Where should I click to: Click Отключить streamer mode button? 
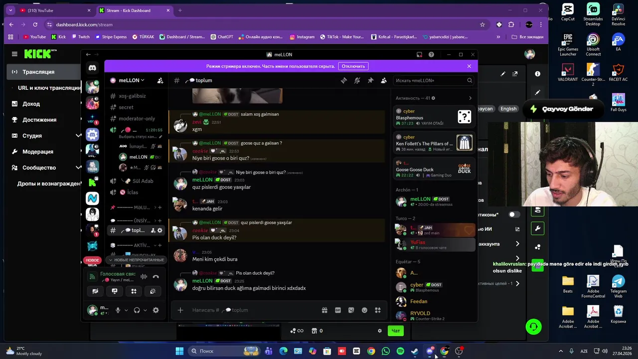tap(353, 66)
